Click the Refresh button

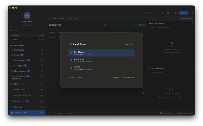pyautogui.click(x=183, y=13)
